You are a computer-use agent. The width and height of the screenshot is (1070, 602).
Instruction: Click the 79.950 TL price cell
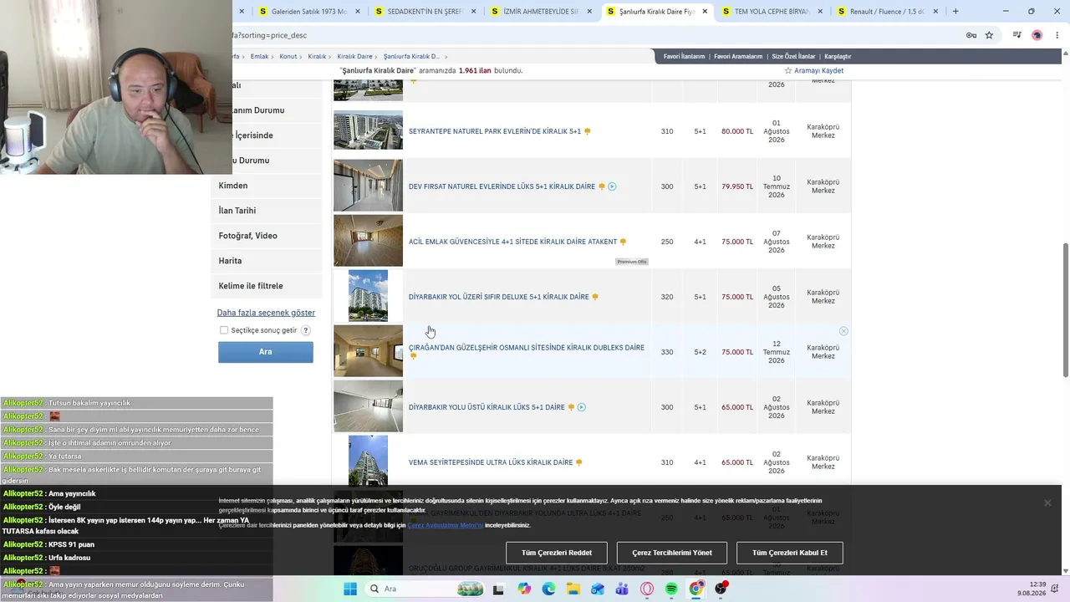coord(737,186)
